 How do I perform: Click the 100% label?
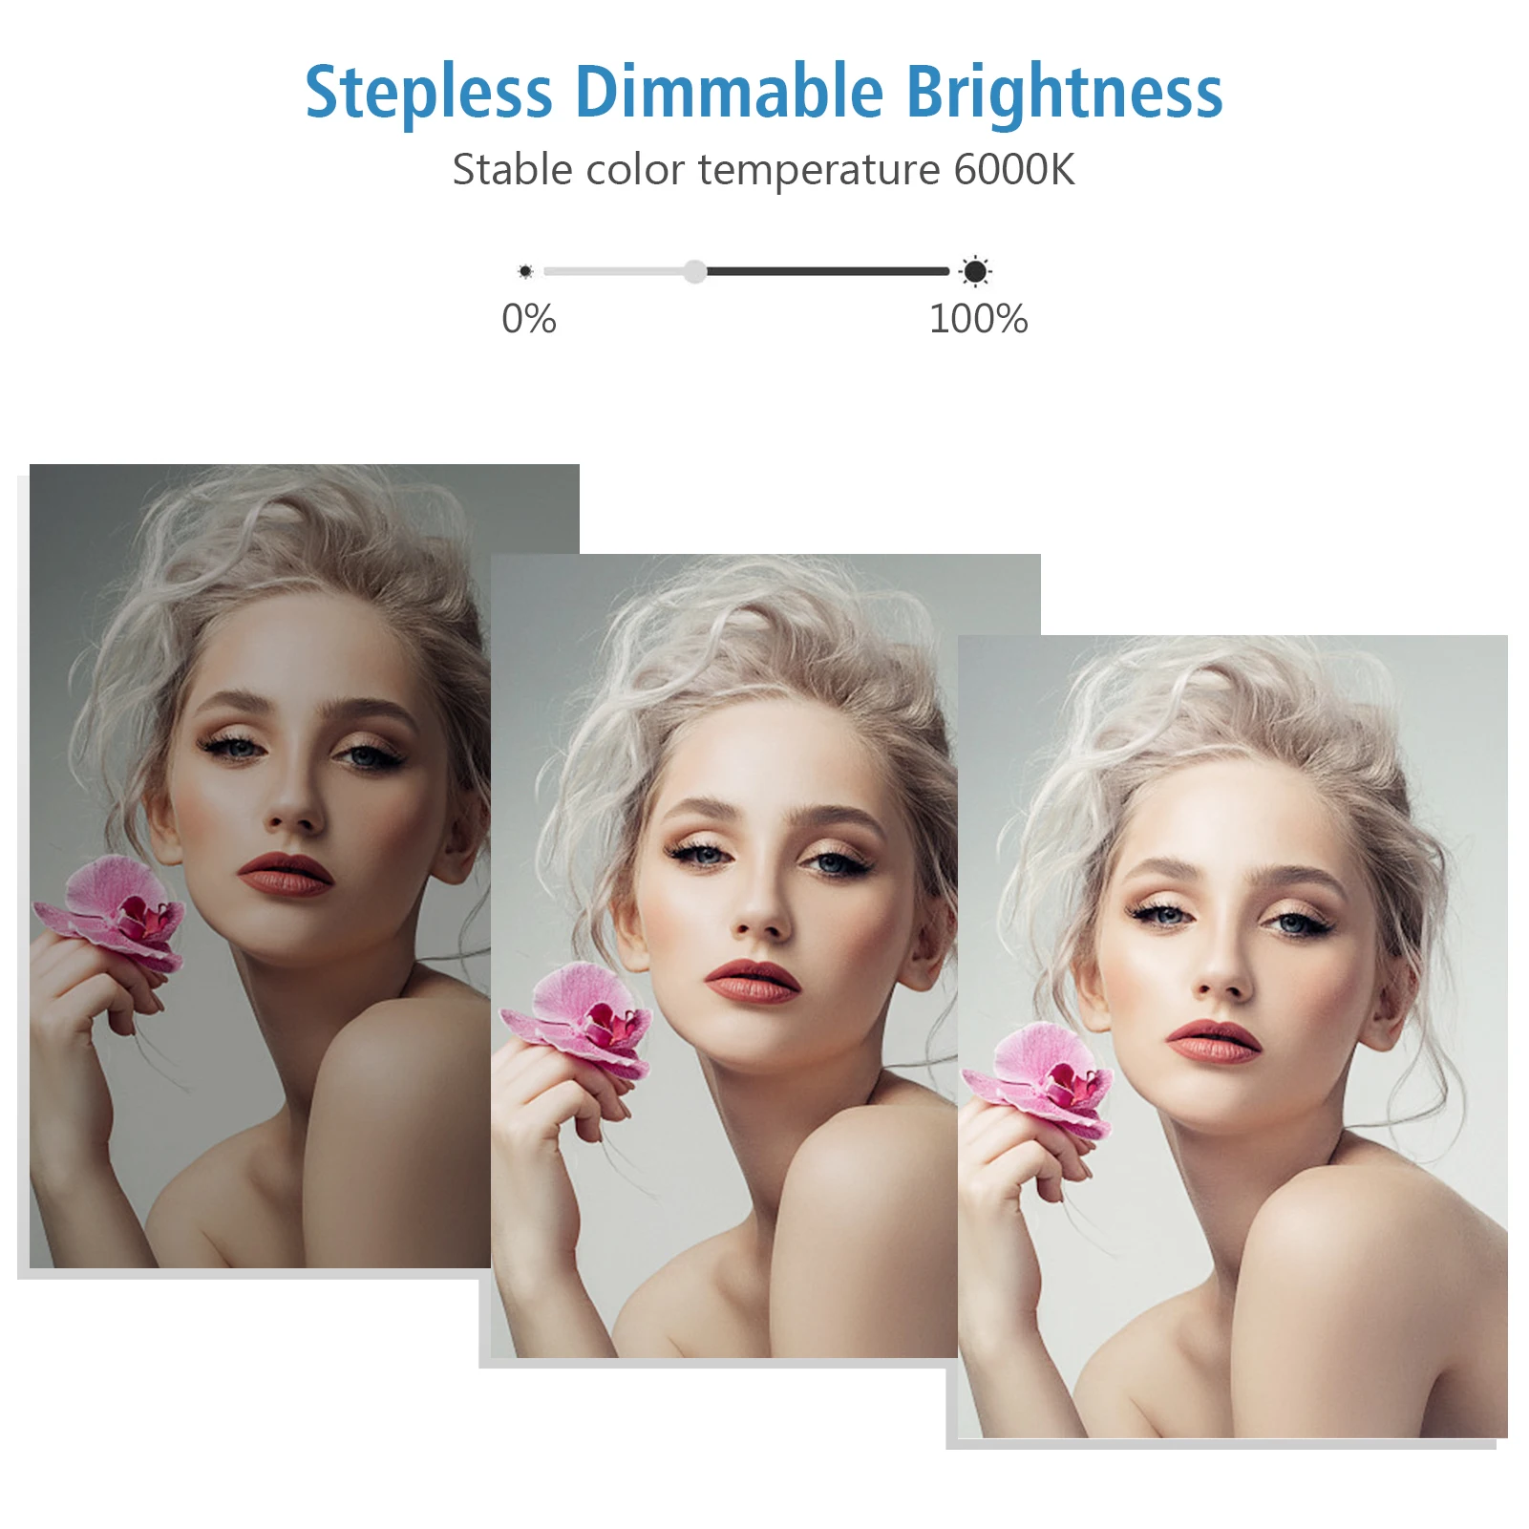978,319
